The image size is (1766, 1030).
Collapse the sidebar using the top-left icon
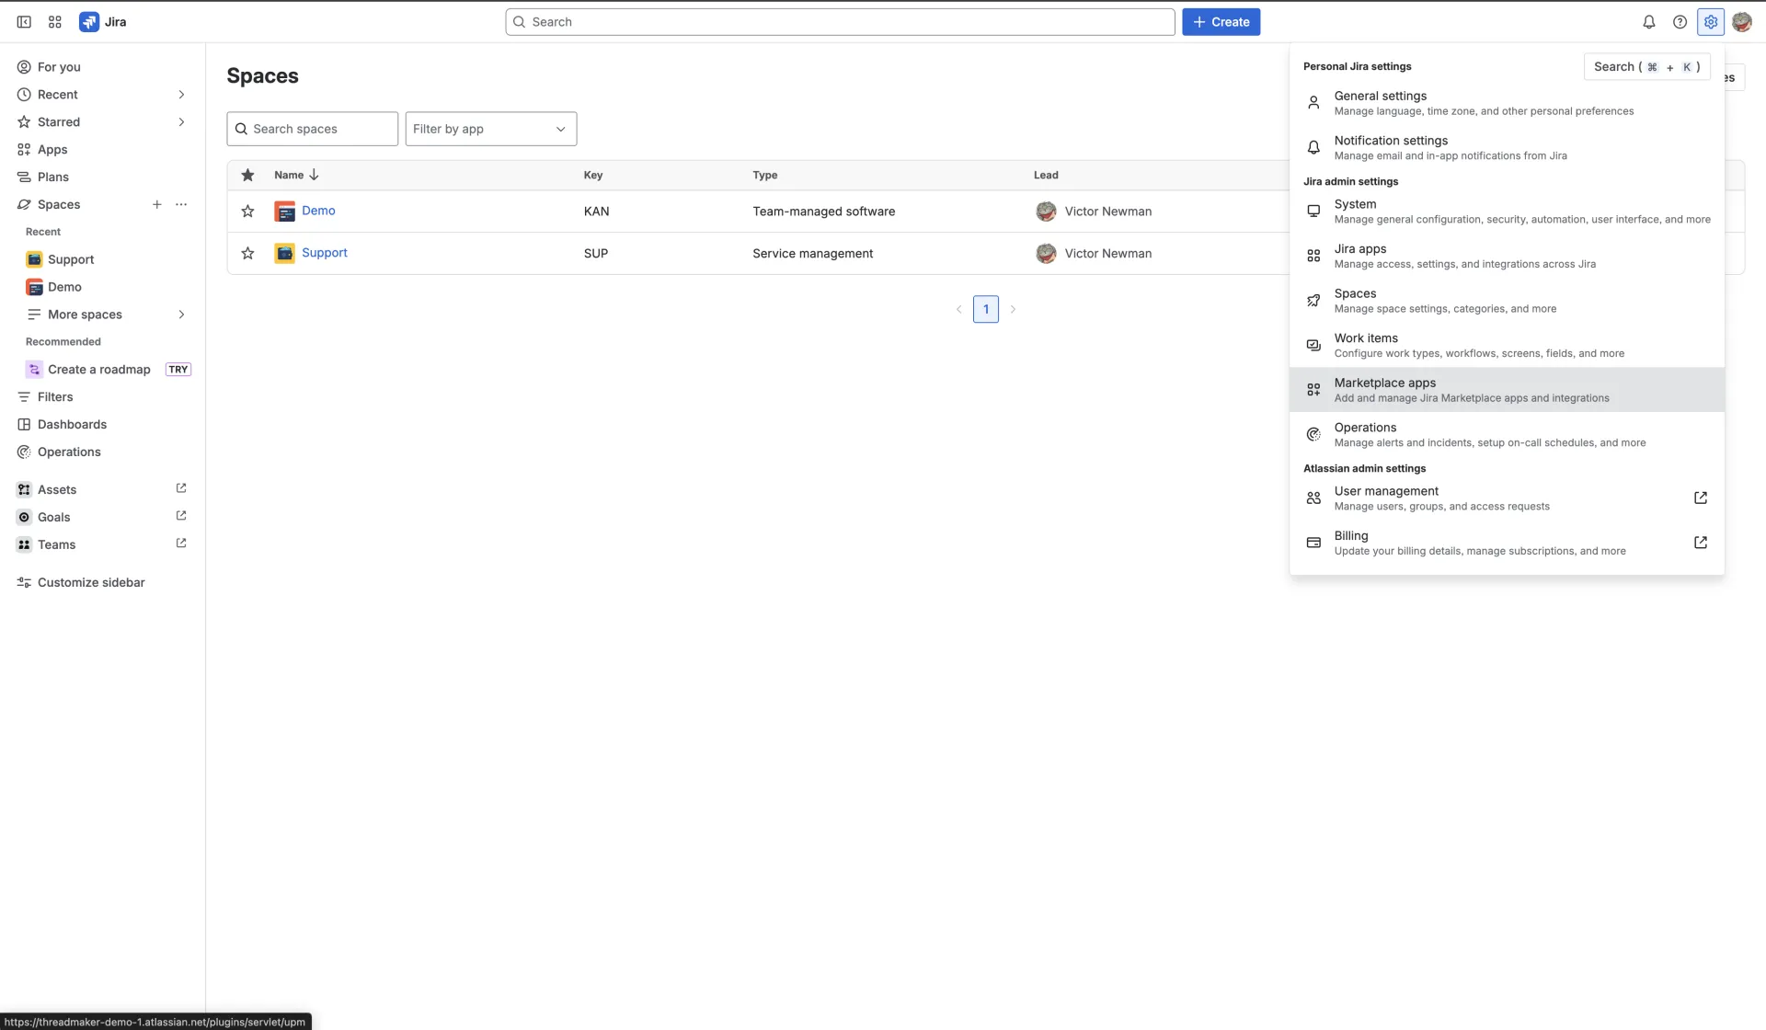[x=24, y=22]
